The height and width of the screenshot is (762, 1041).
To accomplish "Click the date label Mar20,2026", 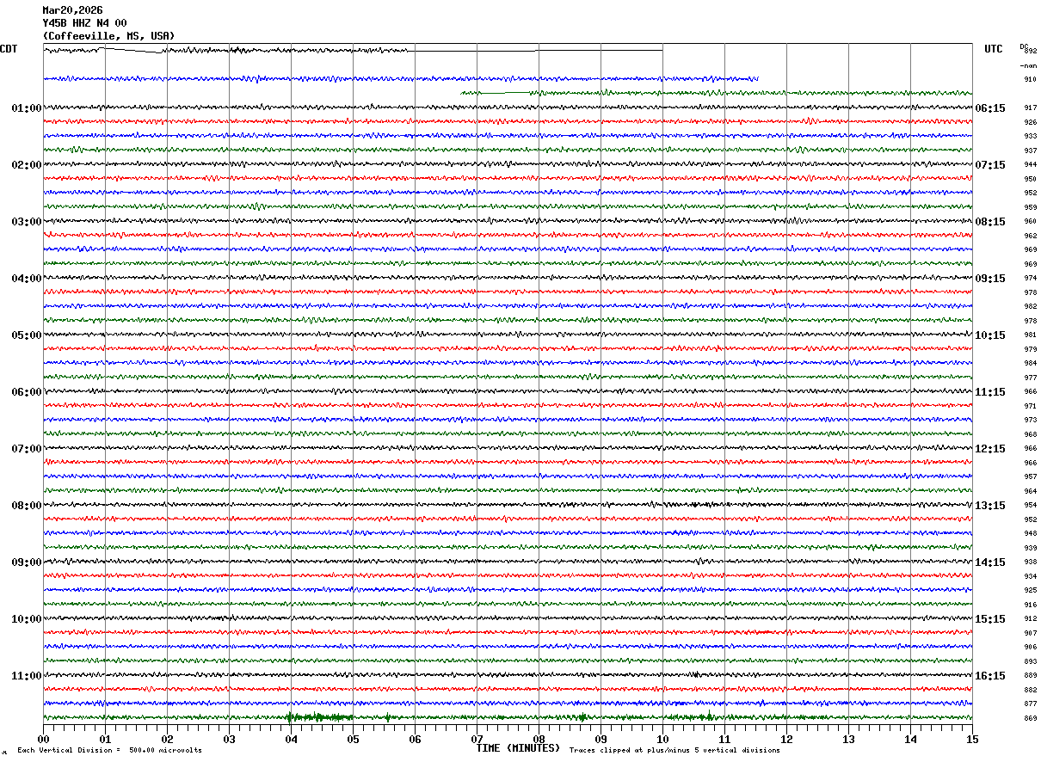I will coord(72,10).
